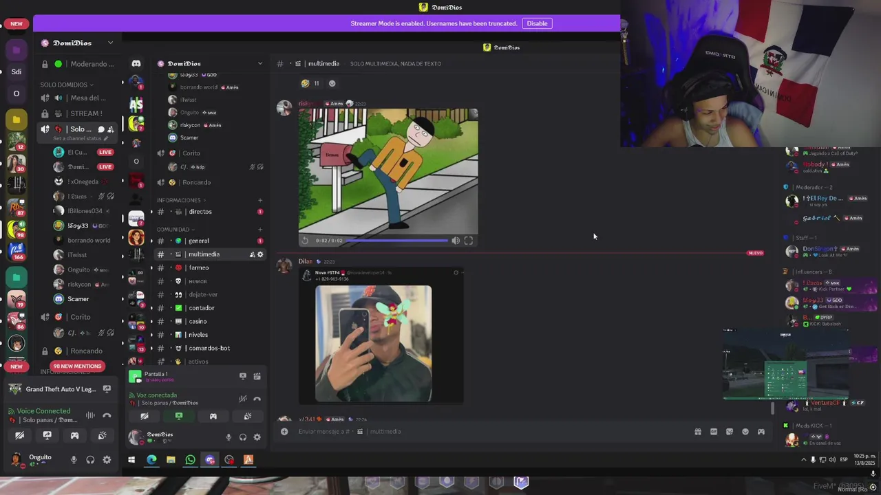This screenshot has height=495, width=881.
Task: Open the GIF picker
Action: [x=714, y=432]
